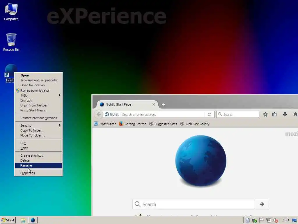Click the Nightly identity globe icon
The height and width of the screenshot is (224, 298).
point(107,114)
